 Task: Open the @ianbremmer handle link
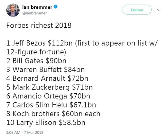[x=34, y=13]
